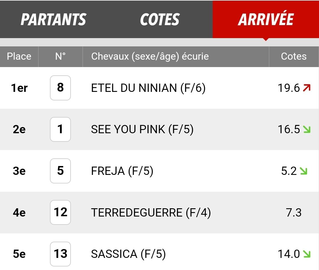
Task: Select horse number 5 badge
Action: [61, 171]
